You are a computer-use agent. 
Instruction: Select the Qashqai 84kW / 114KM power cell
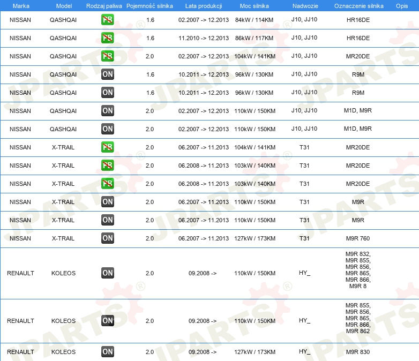pyautogui.click(x=254, y=20)
